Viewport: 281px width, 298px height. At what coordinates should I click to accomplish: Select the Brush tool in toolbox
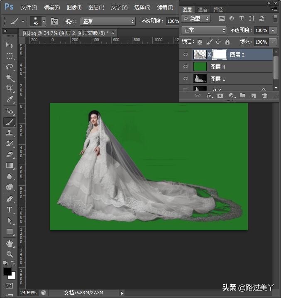pyautogui.click(x=9, y=122)
